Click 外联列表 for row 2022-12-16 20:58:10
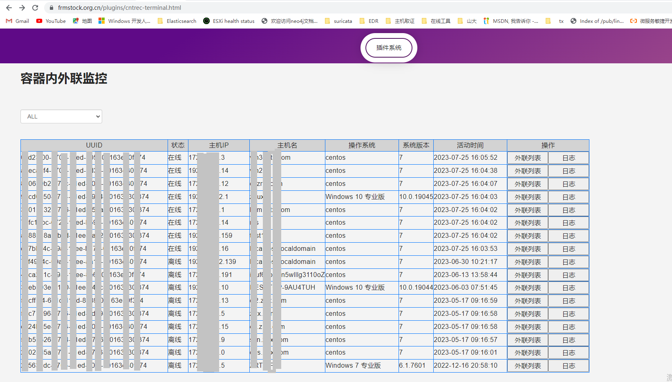 pos(528,366)
